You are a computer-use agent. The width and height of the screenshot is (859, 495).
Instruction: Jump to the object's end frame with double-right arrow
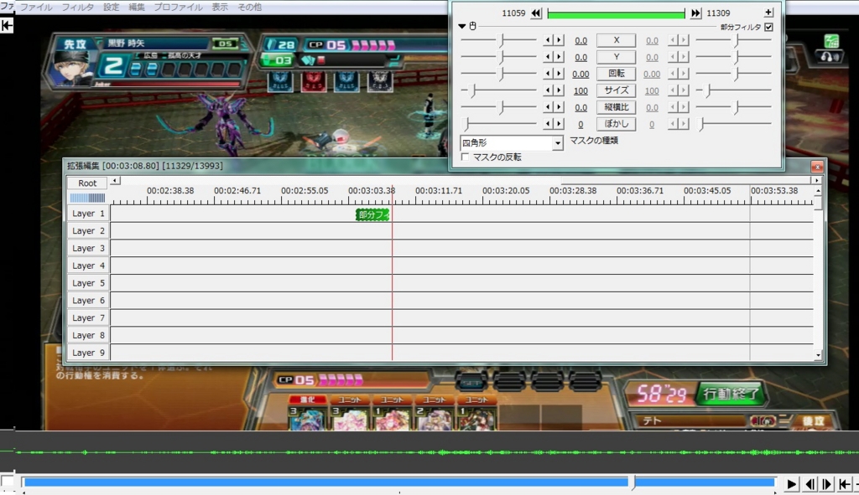pos(695,13)
